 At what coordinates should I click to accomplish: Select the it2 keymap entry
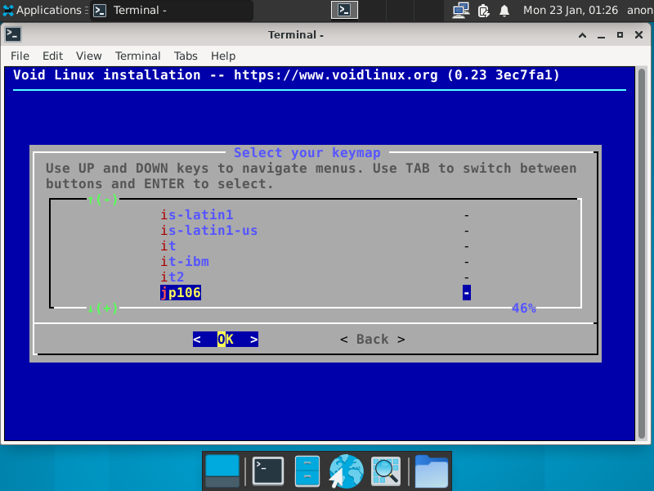tap(172, 277)
